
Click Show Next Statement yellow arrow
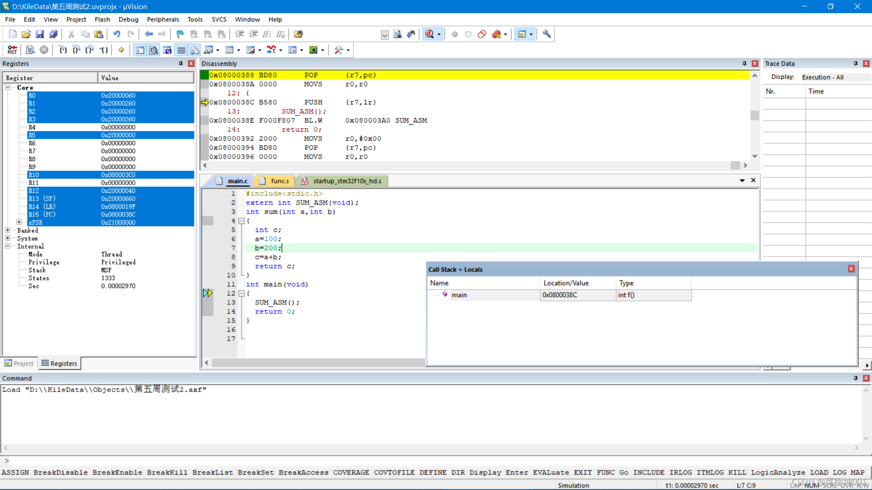pyautogui.click(x=121, y=50)
